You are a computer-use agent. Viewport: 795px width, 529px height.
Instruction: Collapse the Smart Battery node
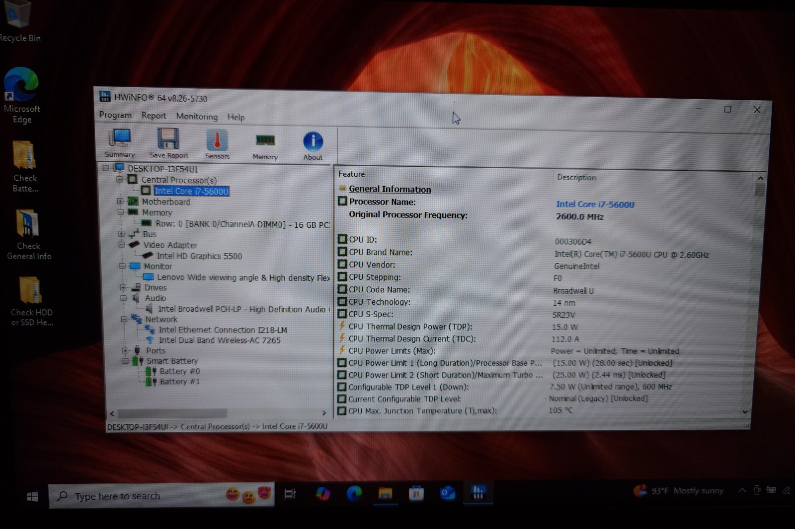pyautogui.click(x=125, y=361)
